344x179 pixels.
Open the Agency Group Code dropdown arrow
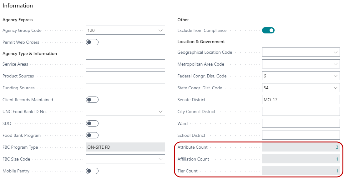coord(161,30)
